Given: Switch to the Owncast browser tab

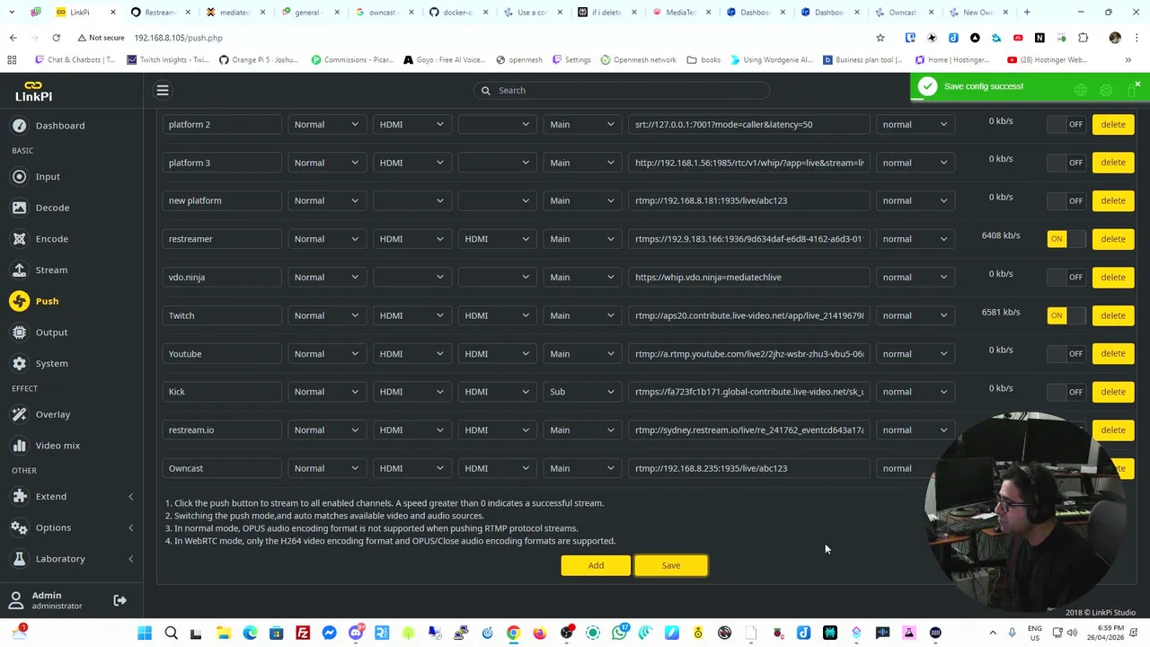Looking at the screenshot, I should click(x=902, y=13).
